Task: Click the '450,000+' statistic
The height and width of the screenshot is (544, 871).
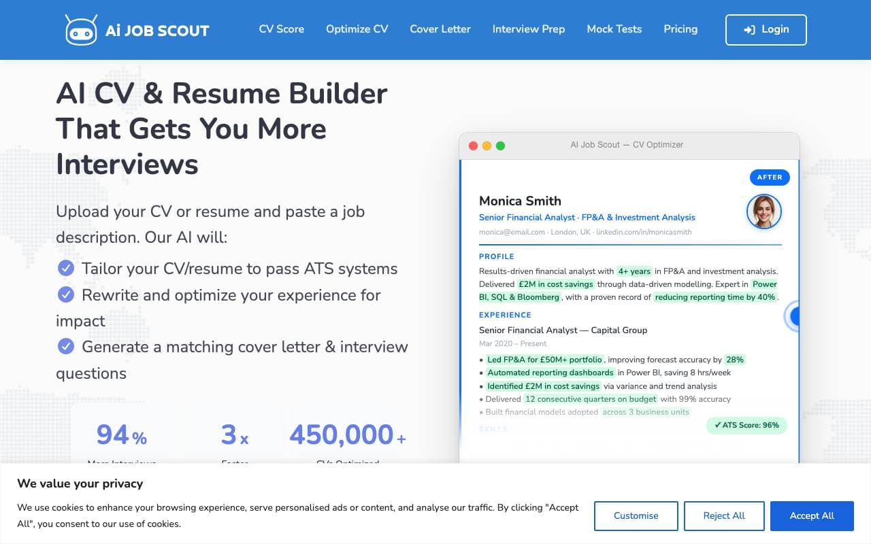Action: (x=348, y=435)
